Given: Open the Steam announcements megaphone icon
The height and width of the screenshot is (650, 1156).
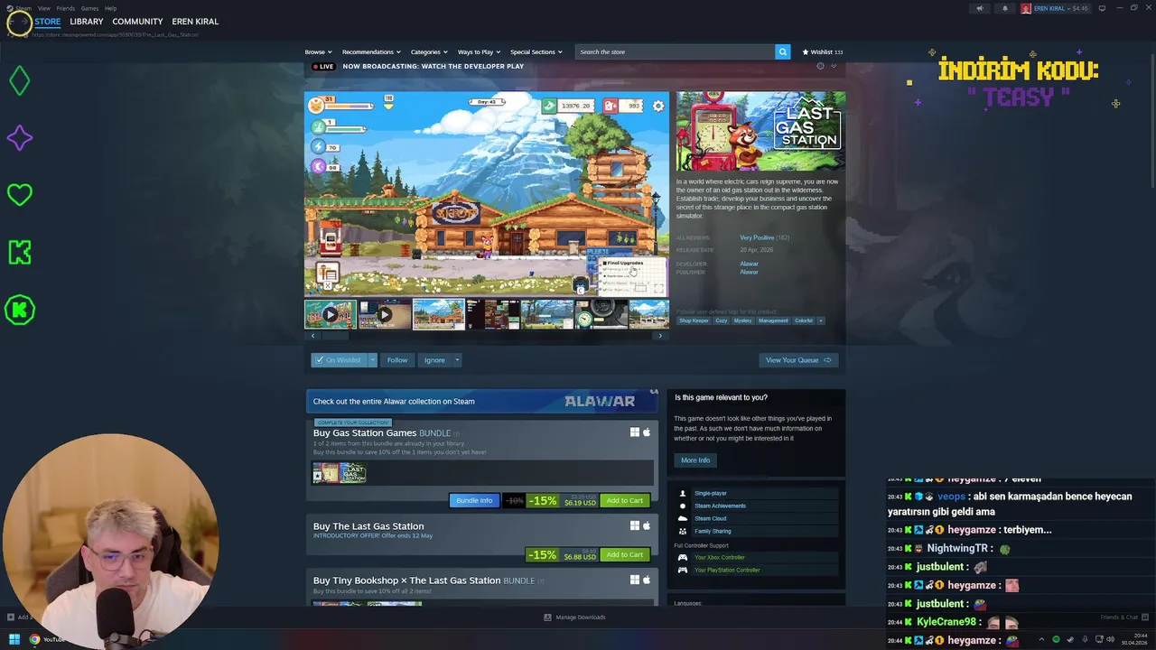Looking at the screenshot, I should [x=980, y=8].
